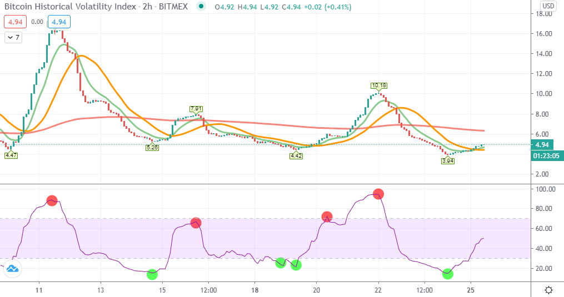
Task: Click the BITMEX exchange label
Action: (173, 7)
